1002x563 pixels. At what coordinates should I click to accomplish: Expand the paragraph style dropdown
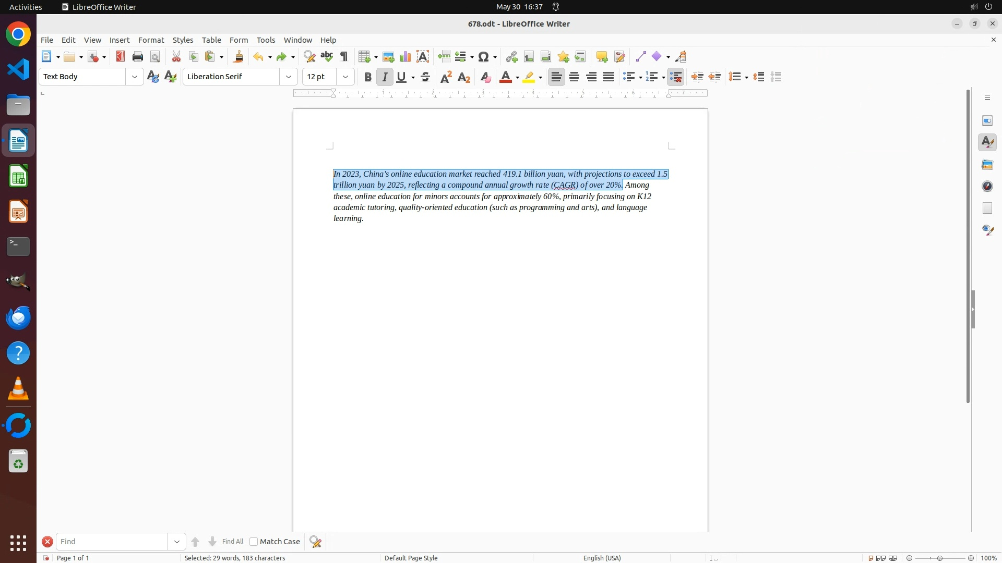pyautogui.click(x=135, y=77)
